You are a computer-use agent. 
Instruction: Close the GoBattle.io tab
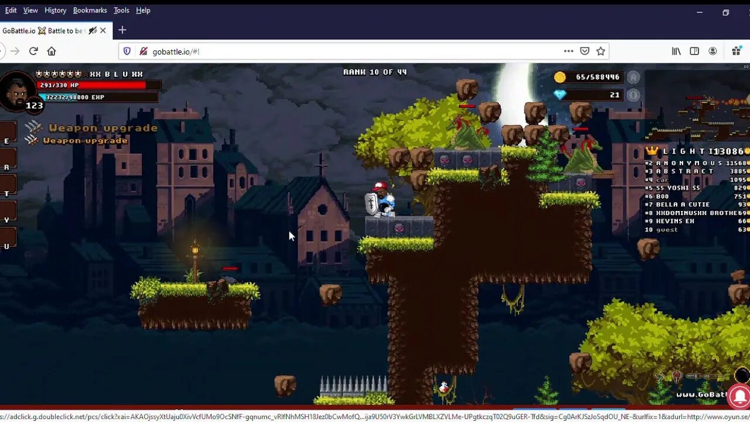click(x=104, y=30)
